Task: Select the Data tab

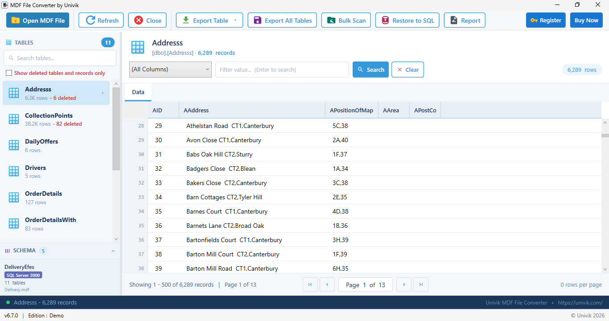Action: coord(138,92)
